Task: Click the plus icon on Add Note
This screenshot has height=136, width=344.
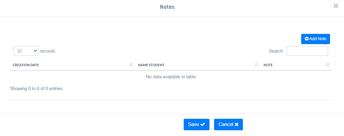Action: click(307, 39)
